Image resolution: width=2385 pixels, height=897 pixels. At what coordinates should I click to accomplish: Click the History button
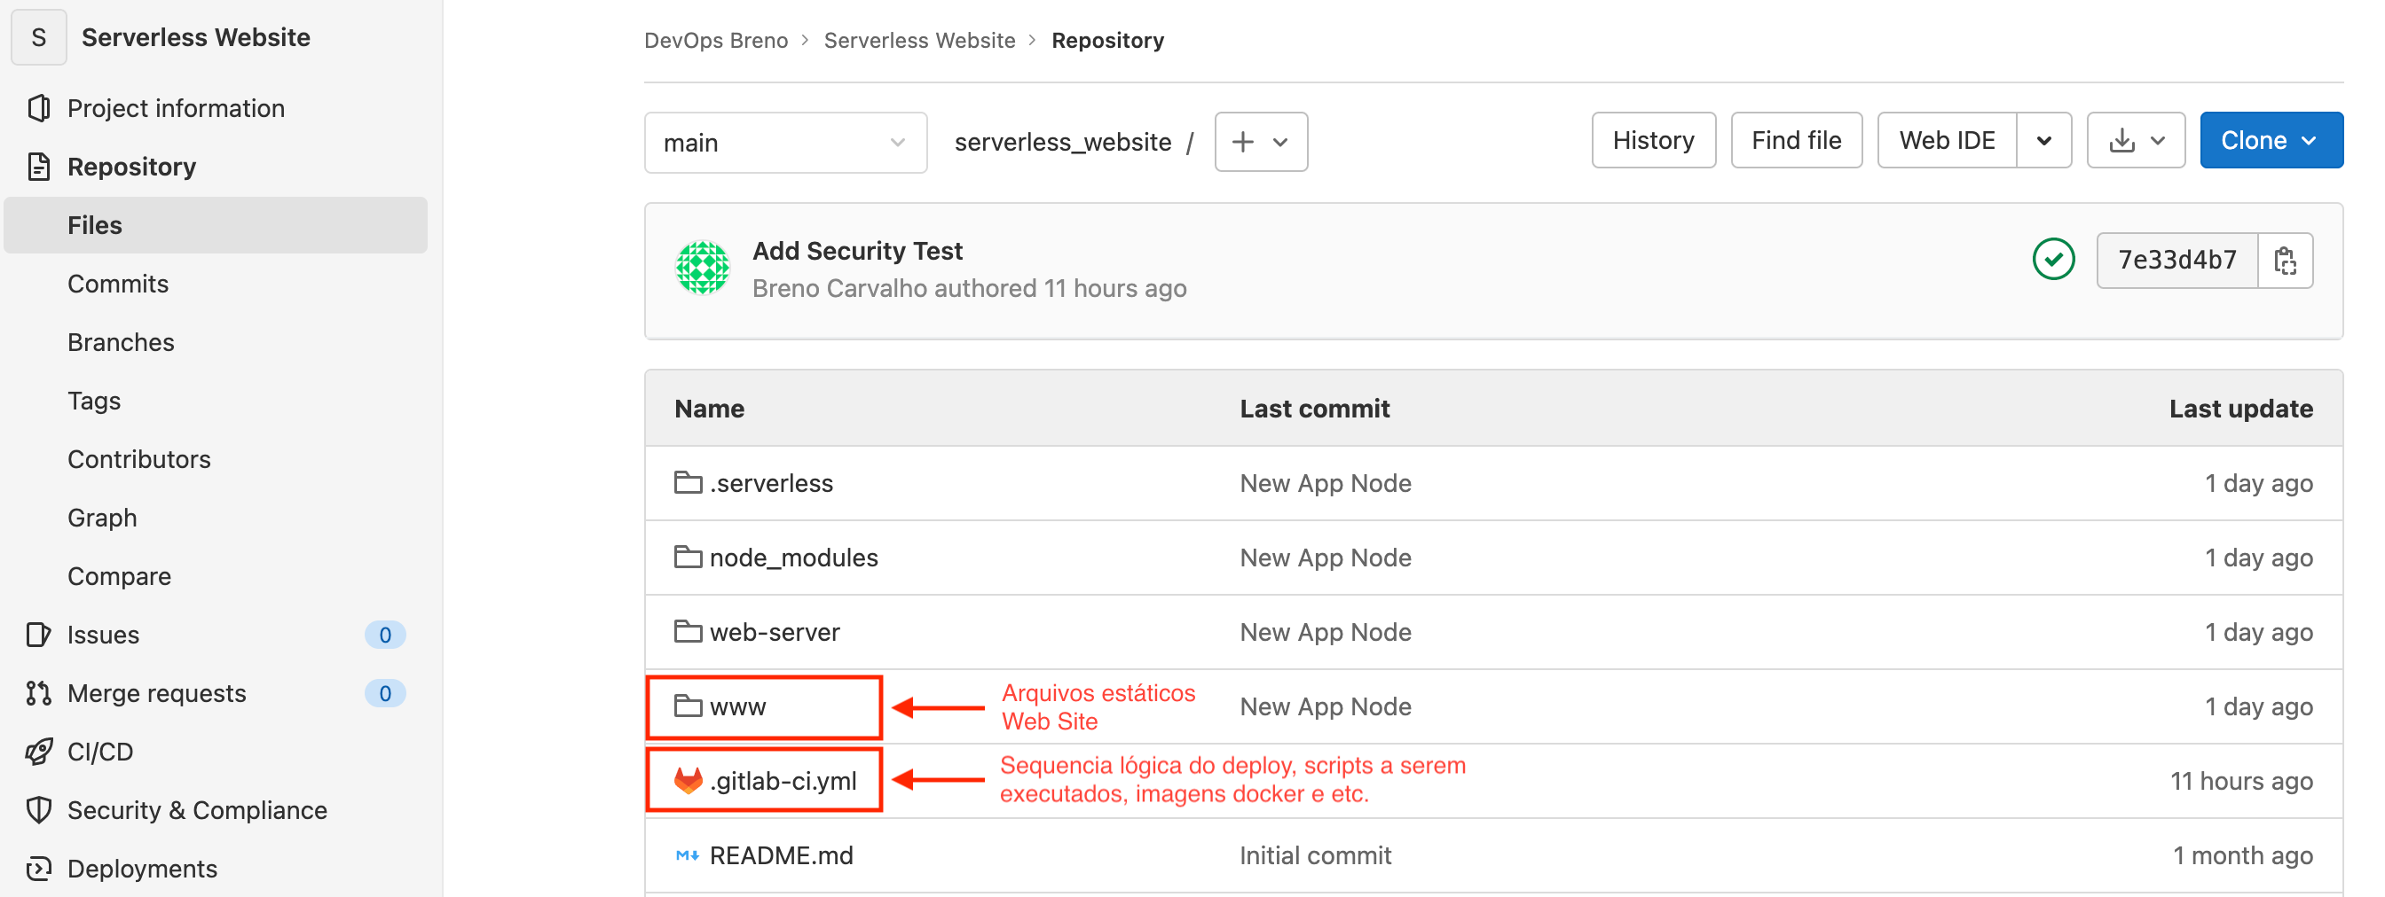[1653, 141]
